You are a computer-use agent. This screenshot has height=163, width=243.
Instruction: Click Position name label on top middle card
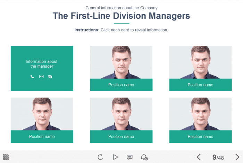pyautogui.click(x=121, y=85)
